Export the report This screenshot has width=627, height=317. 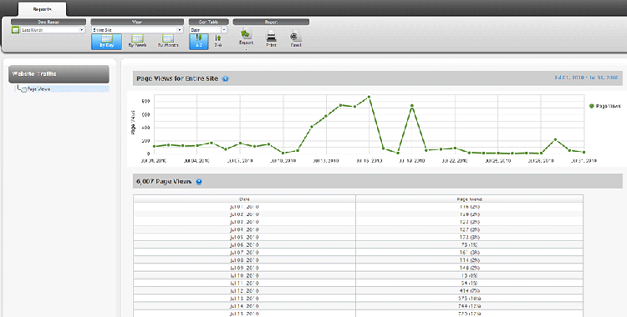click(246, 38)
